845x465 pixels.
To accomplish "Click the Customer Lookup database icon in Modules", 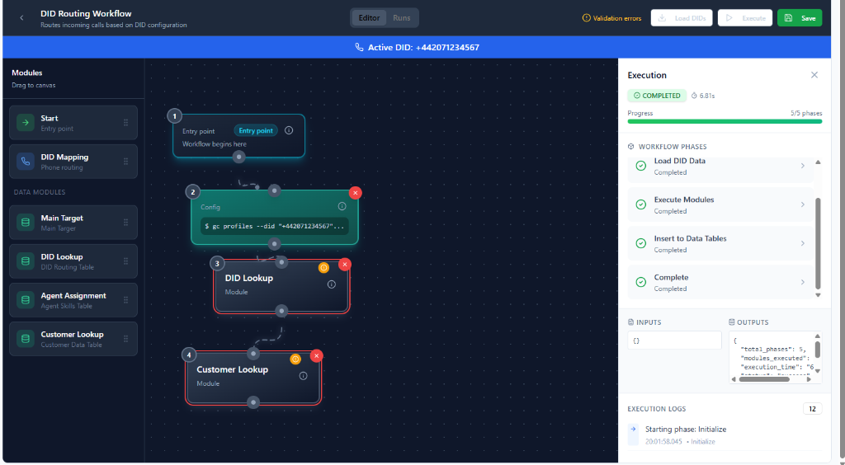I will [25, 339].
